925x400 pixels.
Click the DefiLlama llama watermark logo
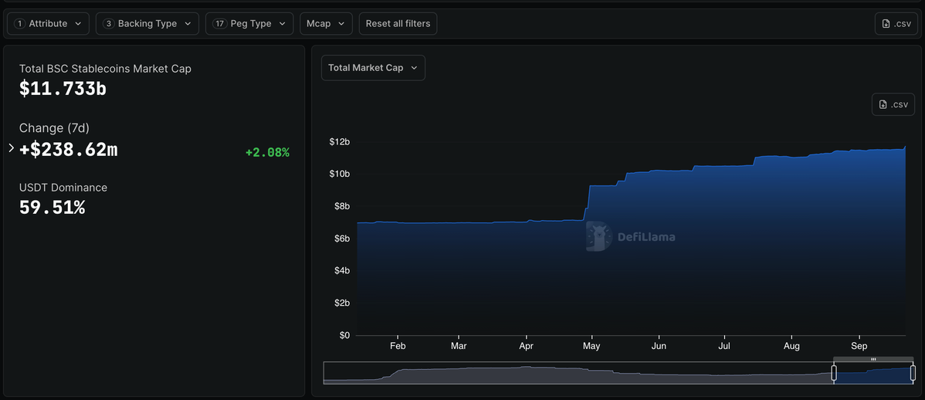[598, 236]
